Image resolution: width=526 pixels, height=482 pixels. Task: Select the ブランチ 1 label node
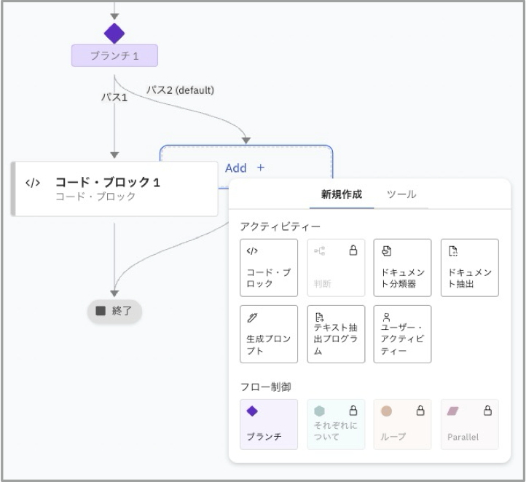click(114, 56)
